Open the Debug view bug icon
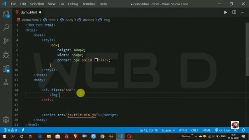The height and width of the screenshot is (140, 249). tap(6, 55)
